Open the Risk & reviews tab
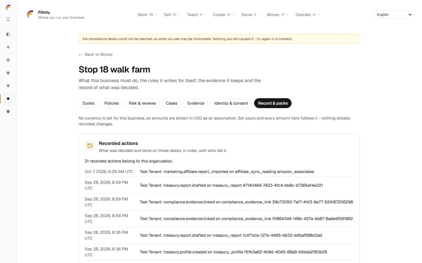Viewport: 422px width, 263px height. point(142,103)
